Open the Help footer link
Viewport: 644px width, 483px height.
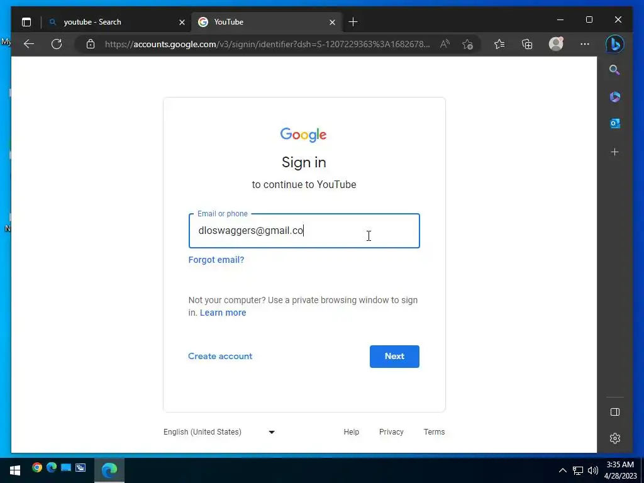pyautogui.click(x=351, y=432)
